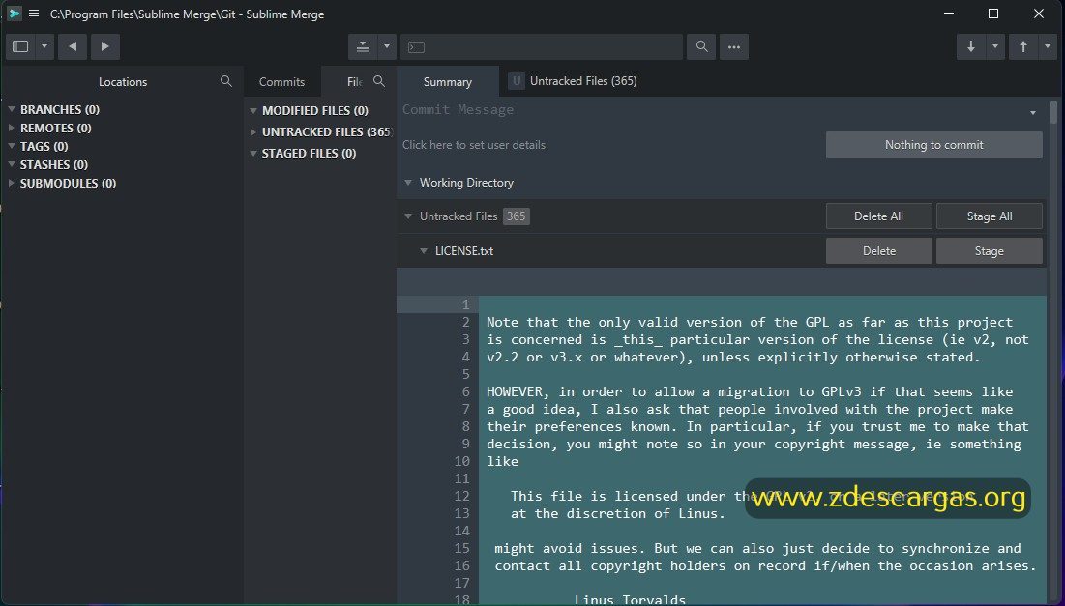Open the Untracked Files (365) tab
The width and height of the screenshot is (1065, 606).
[x=583, y=81]
